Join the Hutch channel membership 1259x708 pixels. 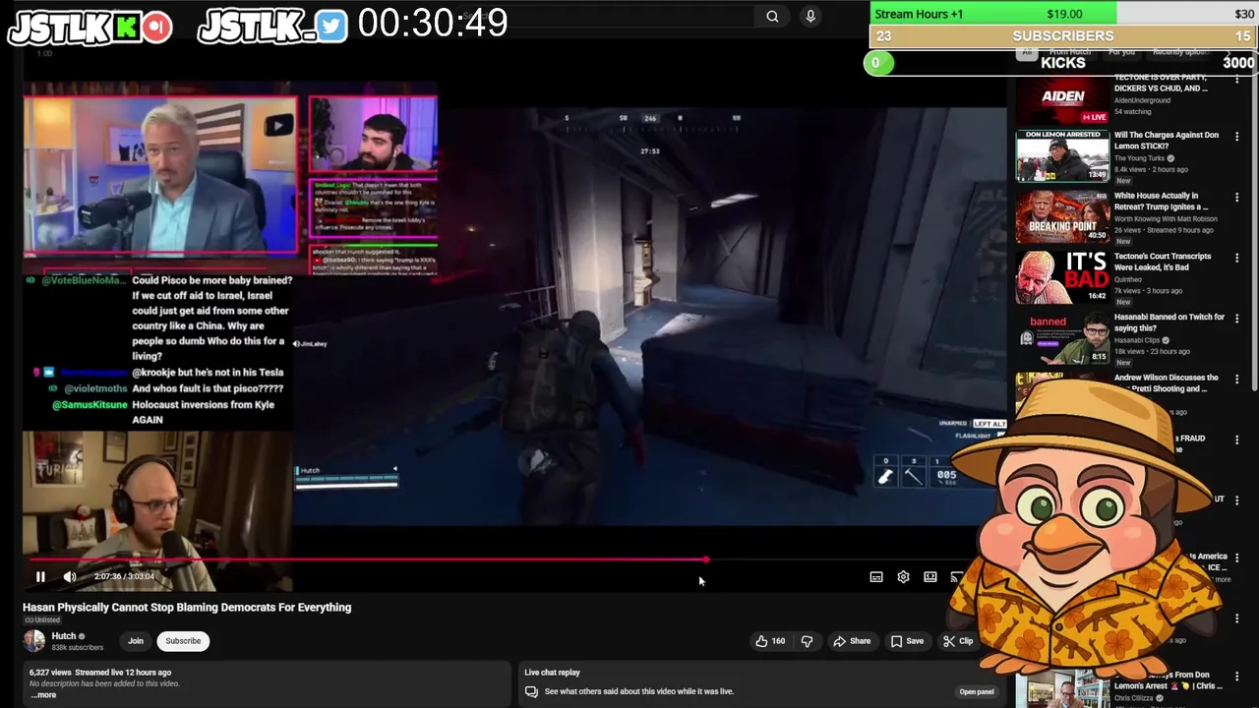[136, 641]
